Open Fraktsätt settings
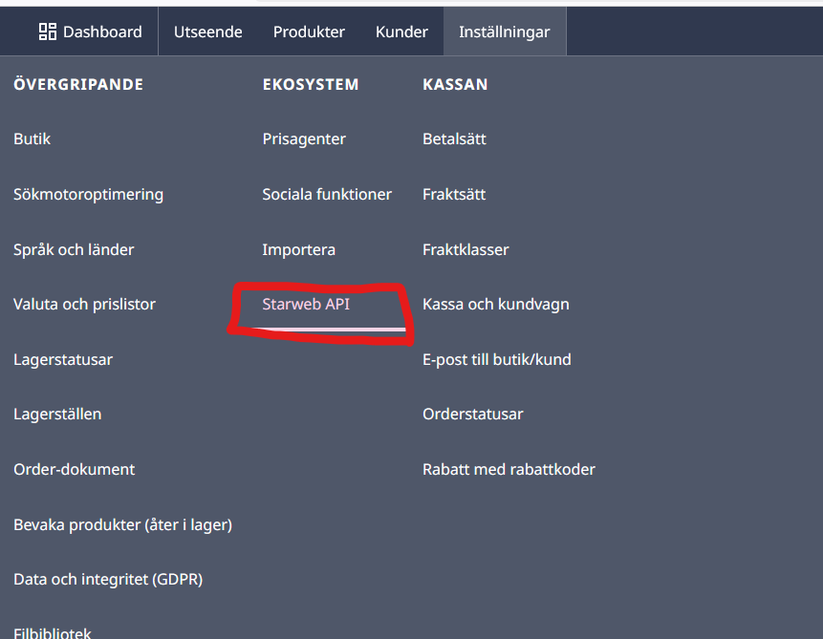This screenshot has width=823, height=639. [454, 195]
